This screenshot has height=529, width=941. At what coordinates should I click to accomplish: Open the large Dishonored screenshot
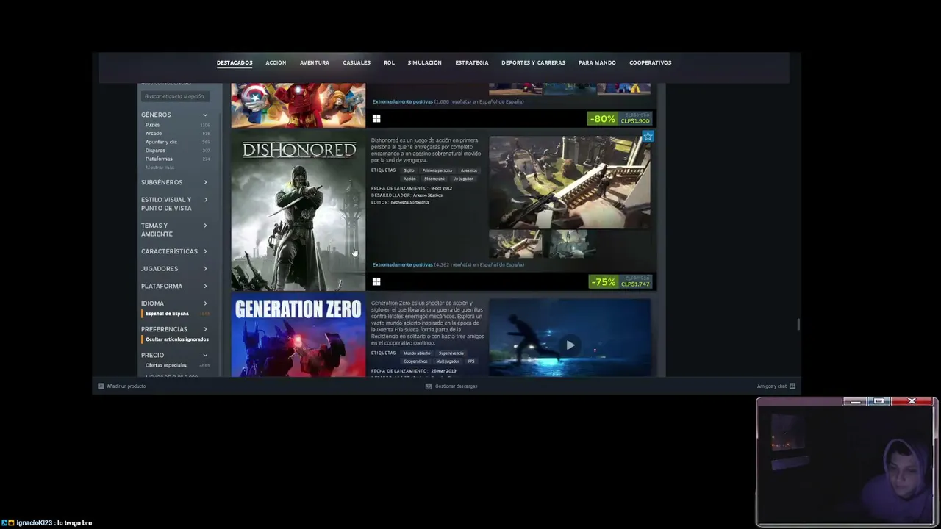[570, 181]
